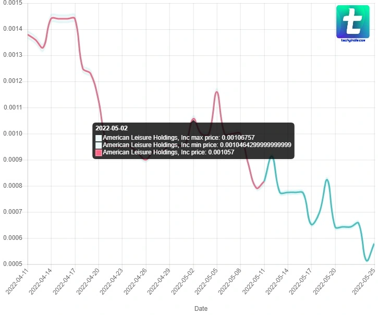
Task: Click the lowest teal point before 2022-05-25
Action: 367,260
